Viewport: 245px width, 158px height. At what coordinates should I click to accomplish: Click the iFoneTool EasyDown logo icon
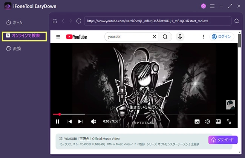8,6
